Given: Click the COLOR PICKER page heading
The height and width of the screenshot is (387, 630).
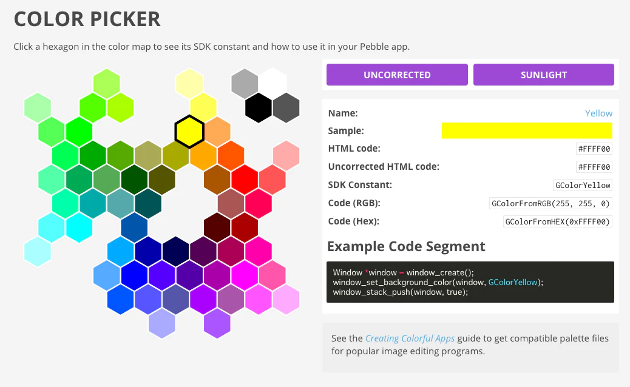Looking at the screenshot, I should click(x=87, y=19).
